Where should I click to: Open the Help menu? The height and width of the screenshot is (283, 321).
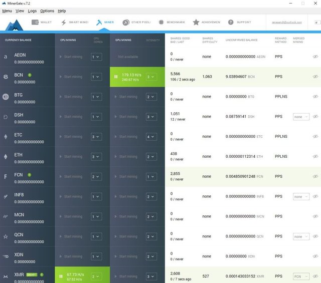[x=62, y=11]
